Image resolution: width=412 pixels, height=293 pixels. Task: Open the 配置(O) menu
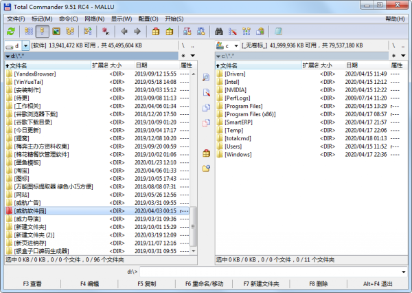tap(148, 19)
